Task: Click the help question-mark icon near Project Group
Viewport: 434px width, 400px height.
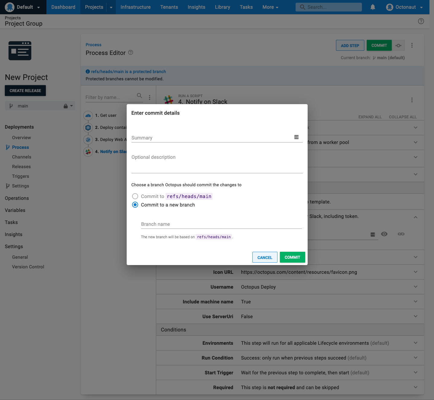Action: pyautogui.click(x=421, y=21)
